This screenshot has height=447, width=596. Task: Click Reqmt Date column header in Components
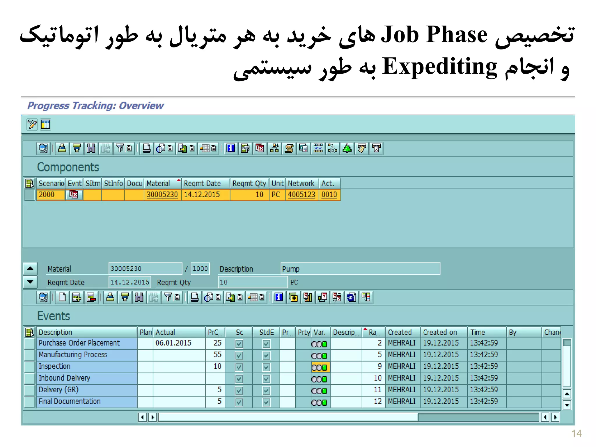206,183
